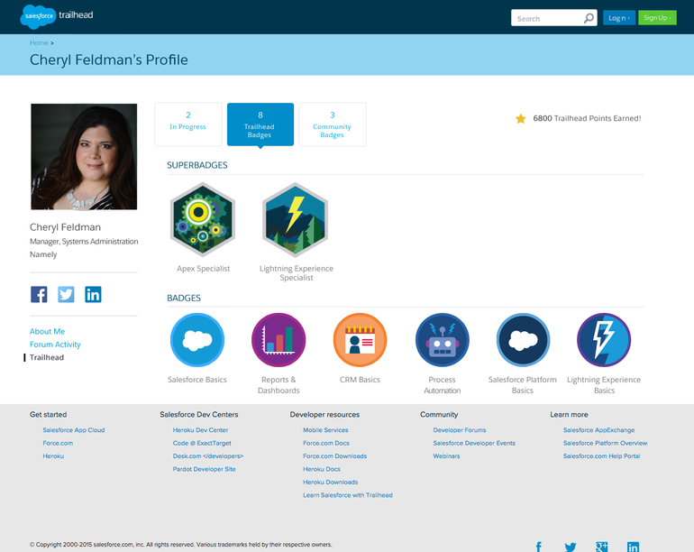
Task: Go to the Home breadcrumb
Action: point(39,43)
